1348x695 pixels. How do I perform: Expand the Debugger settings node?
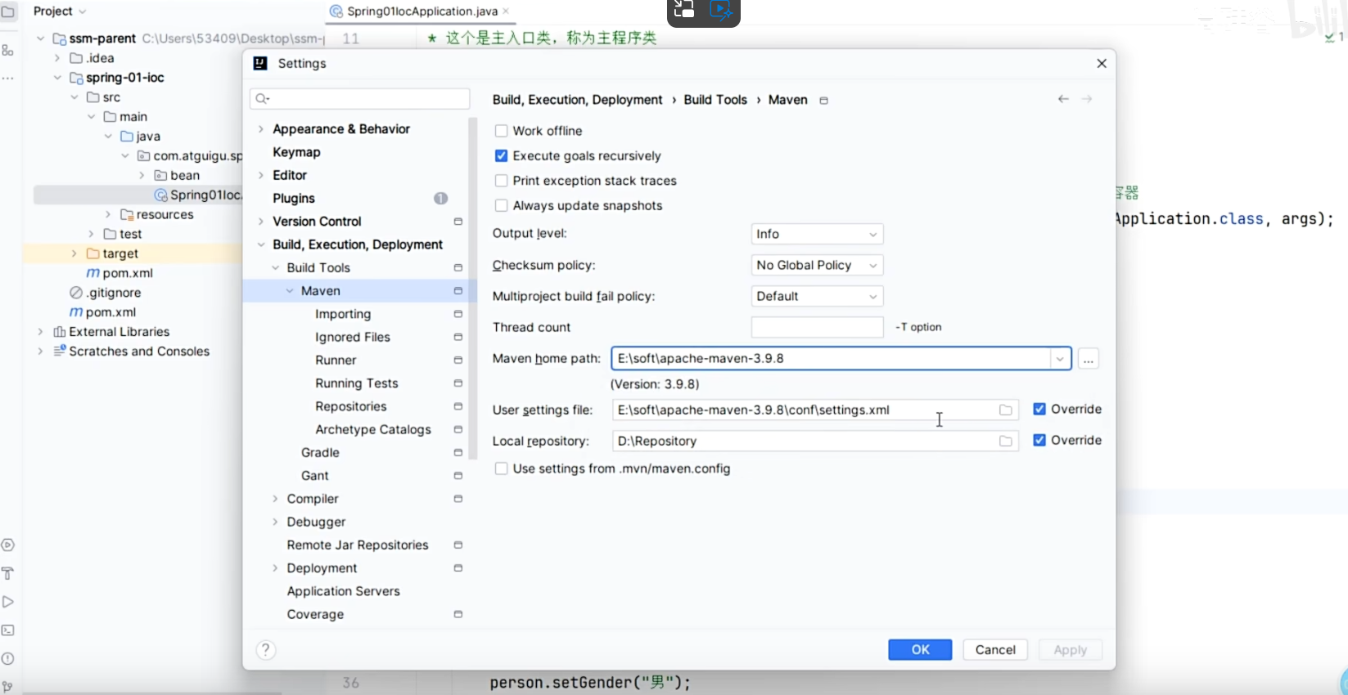[275, 522]
